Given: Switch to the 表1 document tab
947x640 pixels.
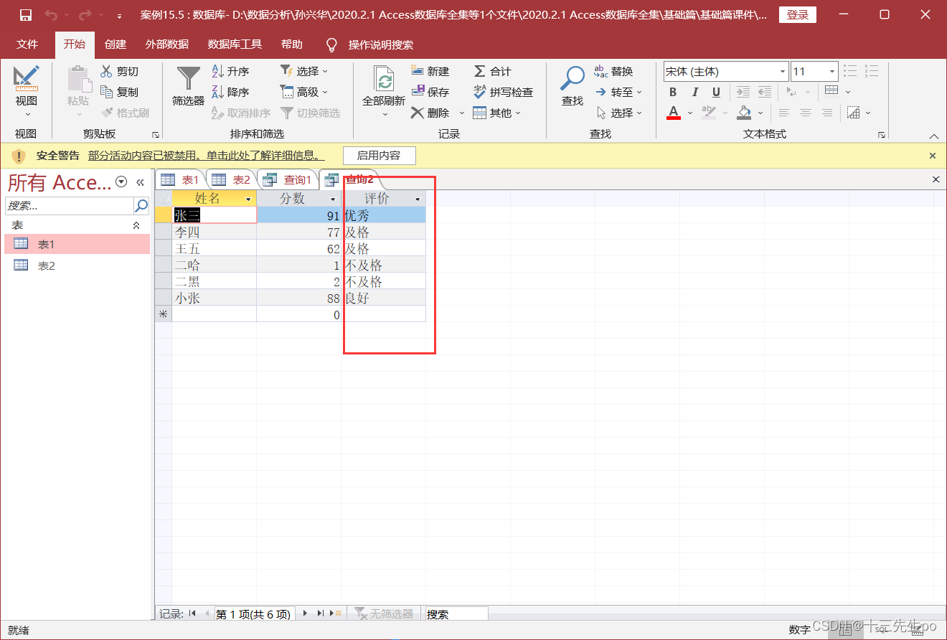Looking at the screenshot, I should pos(180,179).
